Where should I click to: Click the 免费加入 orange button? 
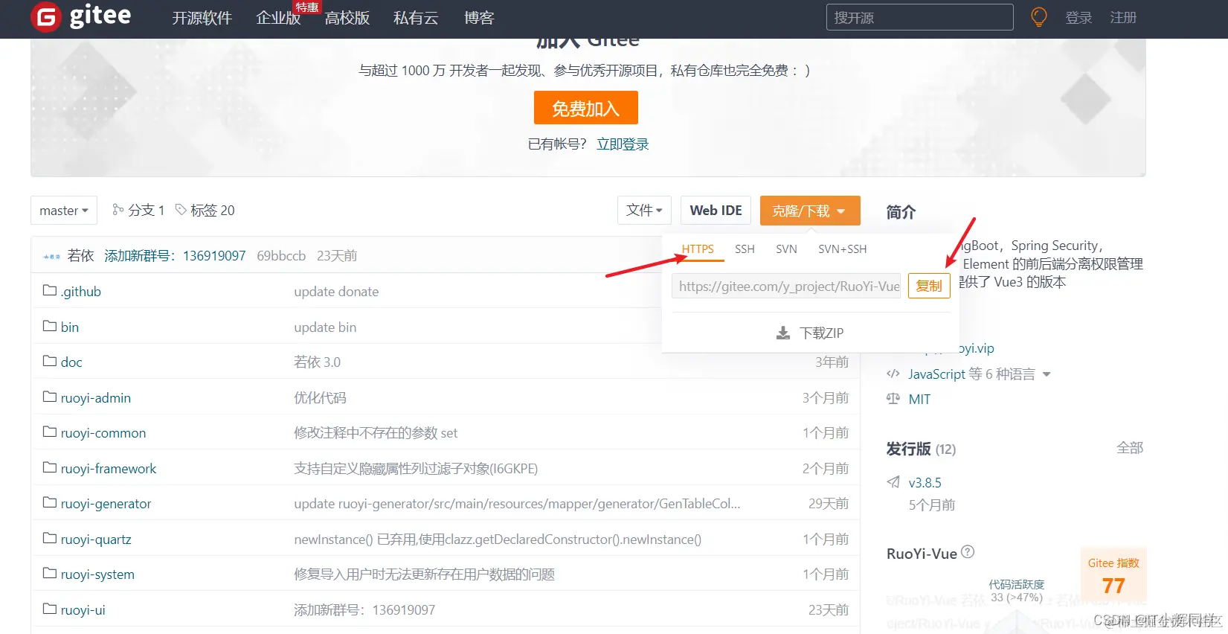pyautogui.click(x=586, y=108)
